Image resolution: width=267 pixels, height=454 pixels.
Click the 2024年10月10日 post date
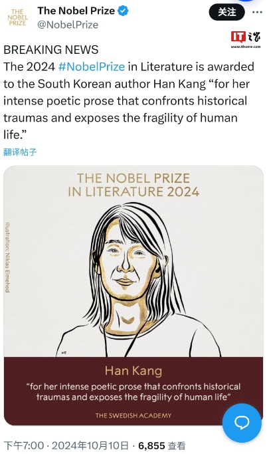[x=90, y=445]
